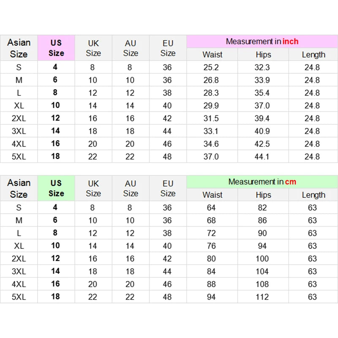Select the 'Measurement in cm' header

click(x=262, y=182)
